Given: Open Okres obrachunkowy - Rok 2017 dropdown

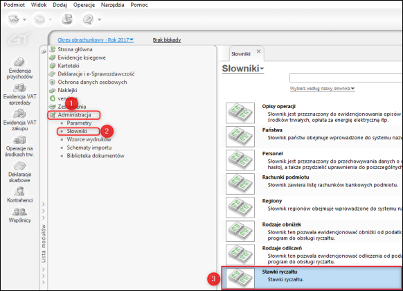Looking at the screenshot, I should tap(96, 40).
